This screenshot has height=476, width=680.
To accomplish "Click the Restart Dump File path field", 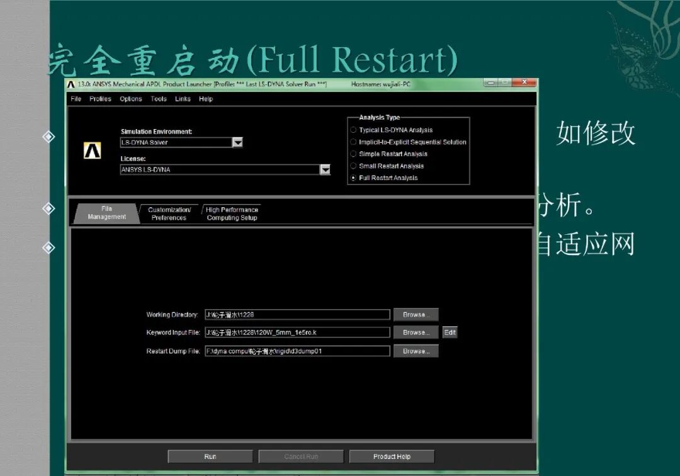I will pos(297,351).
